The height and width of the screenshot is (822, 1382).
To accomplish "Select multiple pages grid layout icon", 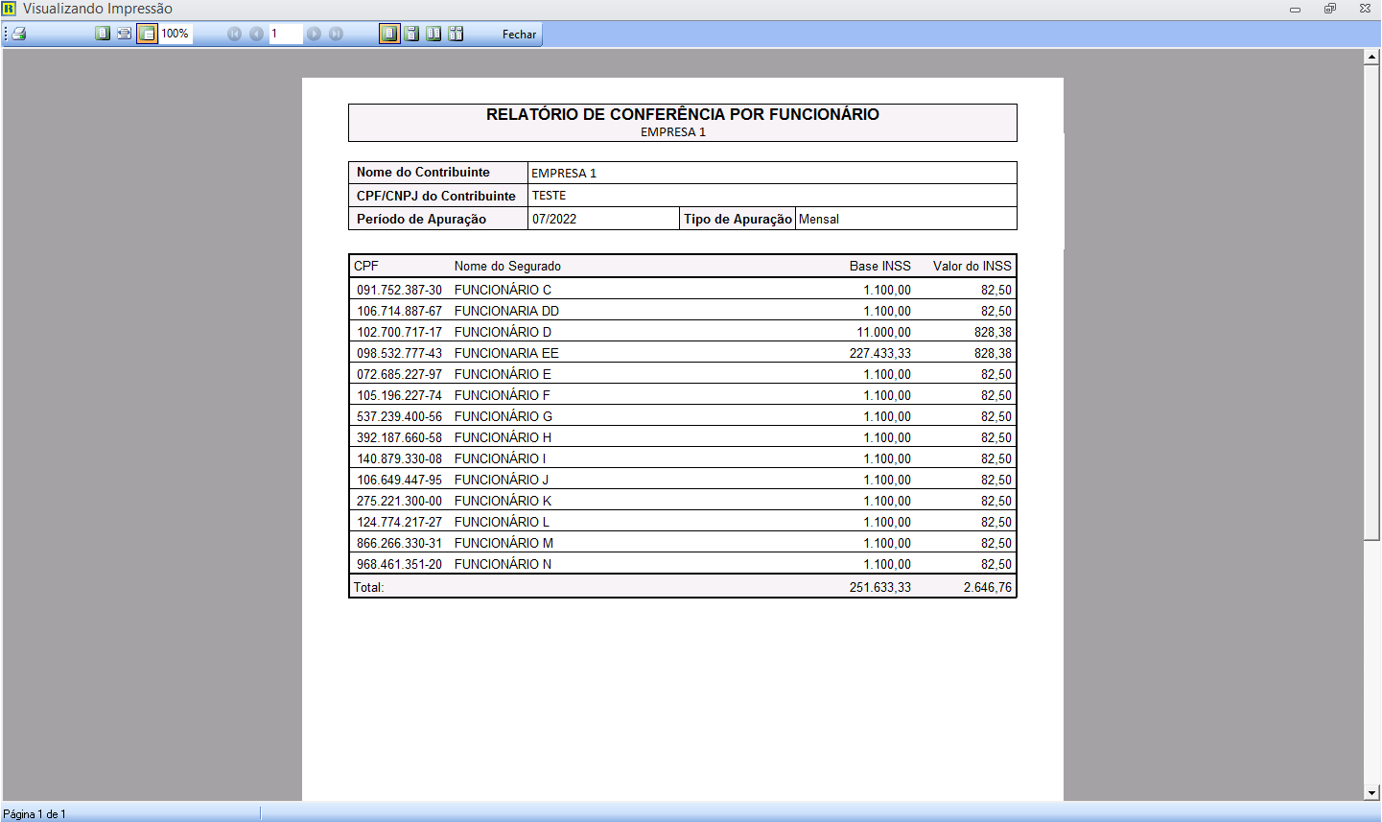I will (x=456, y=34).
